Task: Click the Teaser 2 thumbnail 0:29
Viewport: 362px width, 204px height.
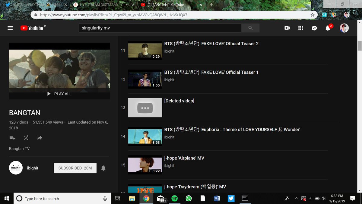Action: pyautogui.click(x=145, y=50)
